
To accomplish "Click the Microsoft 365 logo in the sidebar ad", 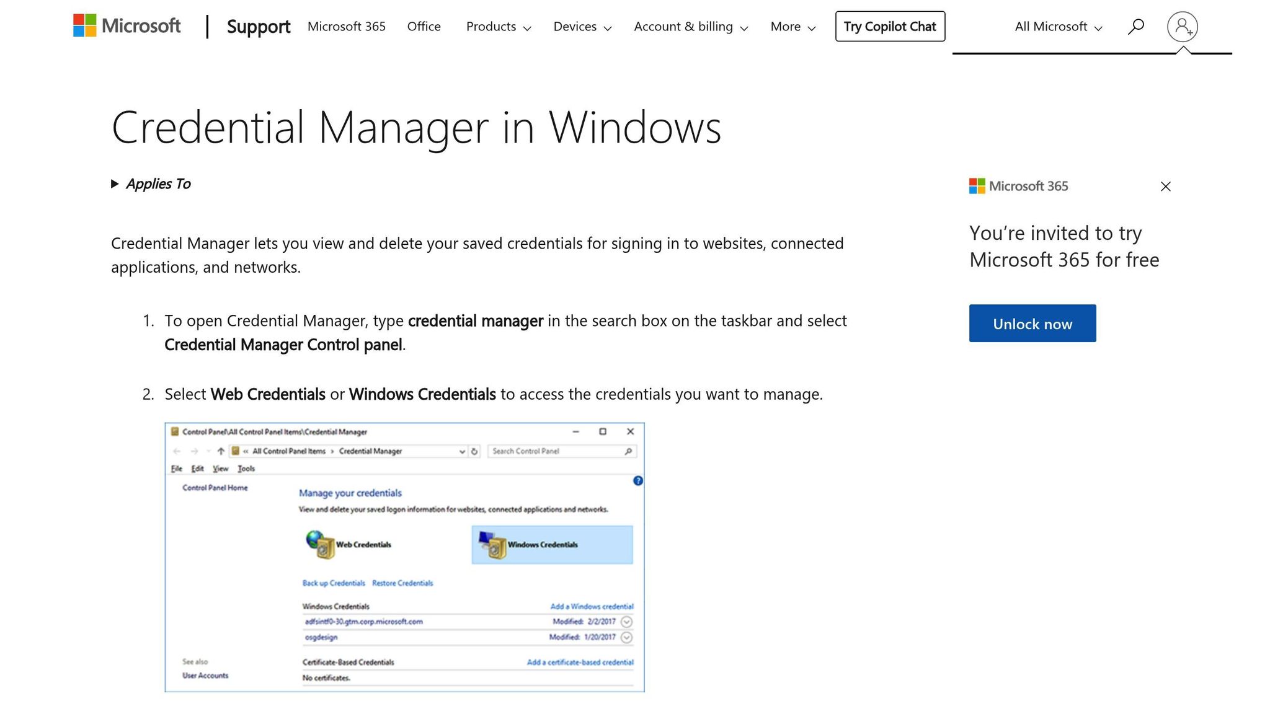I will [977, 186].
